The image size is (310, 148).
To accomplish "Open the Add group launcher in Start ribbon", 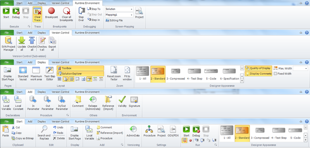I will click(122, 145).
